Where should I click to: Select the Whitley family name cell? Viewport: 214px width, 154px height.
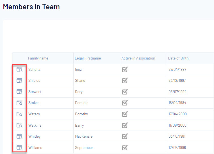(34, 136)
